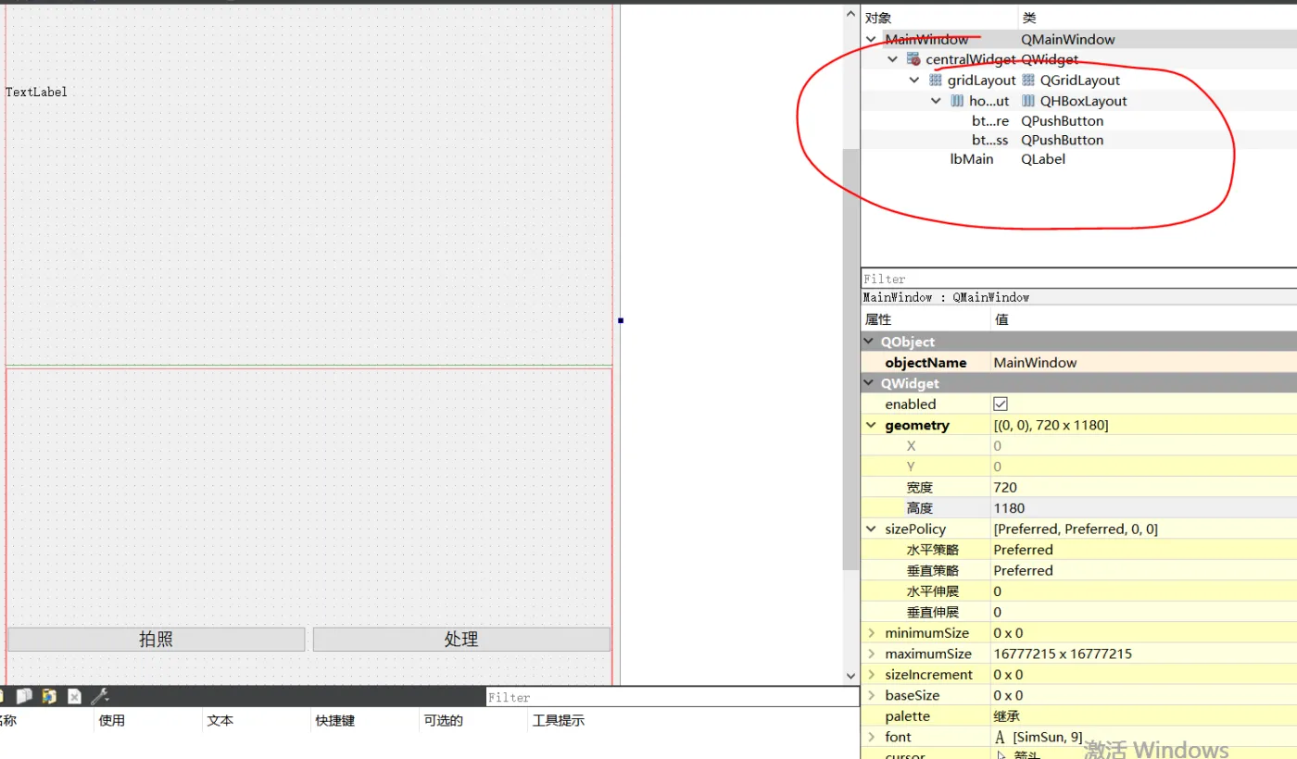Collapse the ho...ut horizontal layout node
Image resolution: width=1297 pixels, height=759 pixels.
click(936, 101)
